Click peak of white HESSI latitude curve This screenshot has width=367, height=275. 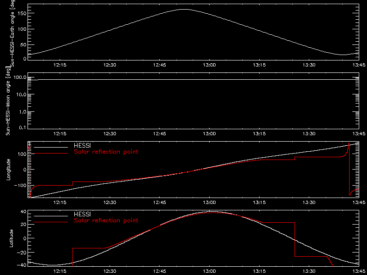click(211, 211)
